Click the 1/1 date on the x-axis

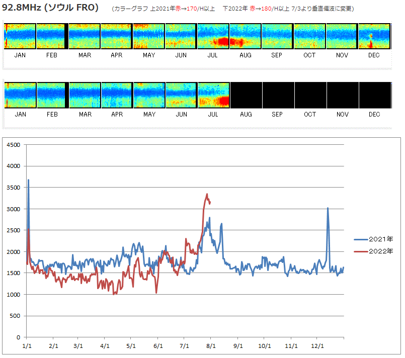coord(26,346)
